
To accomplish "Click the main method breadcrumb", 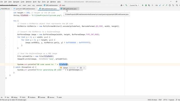I will point(62,5).
